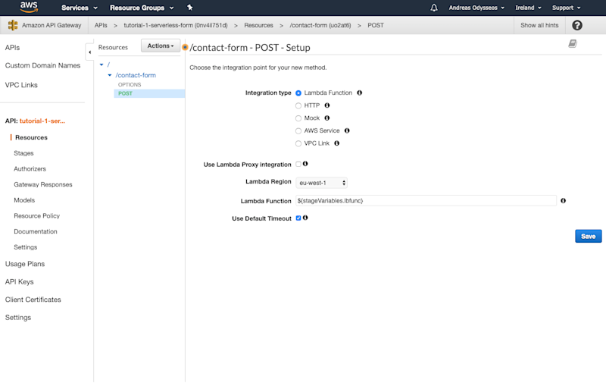Go to tutorial-1-serverless-form breadcrumb
The image size is (606, 383).
tap(176, 25)
